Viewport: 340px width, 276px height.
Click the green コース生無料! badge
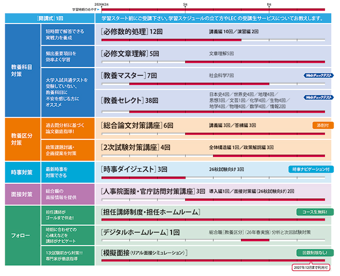tap(315, 212)
